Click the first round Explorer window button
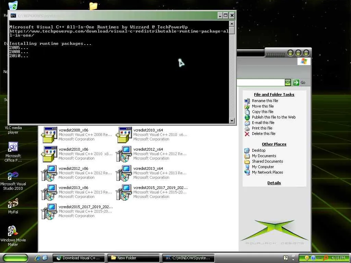Viewport: 351px width, 263px height. pos(291,53)
